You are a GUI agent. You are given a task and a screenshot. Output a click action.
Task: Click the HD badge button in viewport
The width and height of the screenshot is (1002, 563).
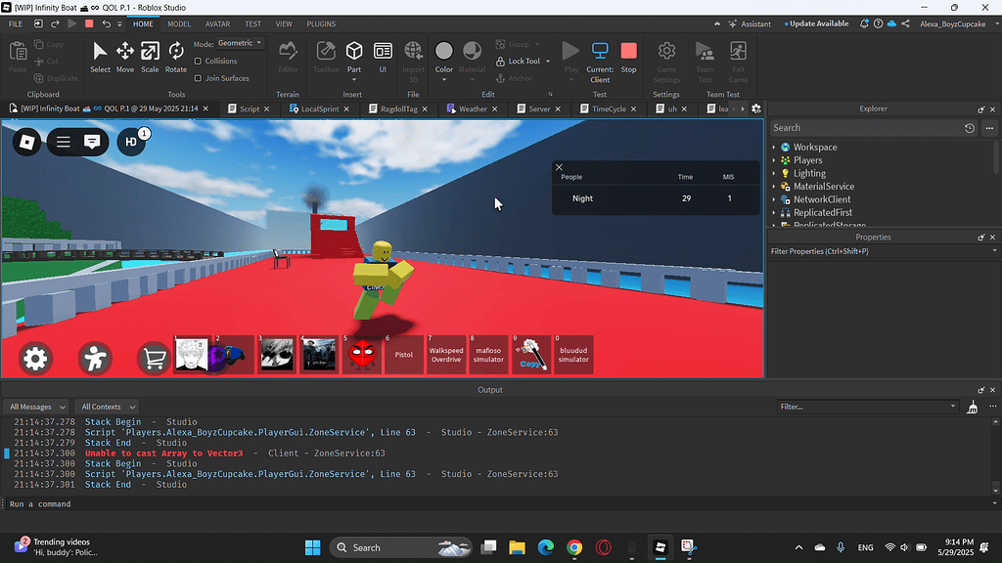[131, 142]
